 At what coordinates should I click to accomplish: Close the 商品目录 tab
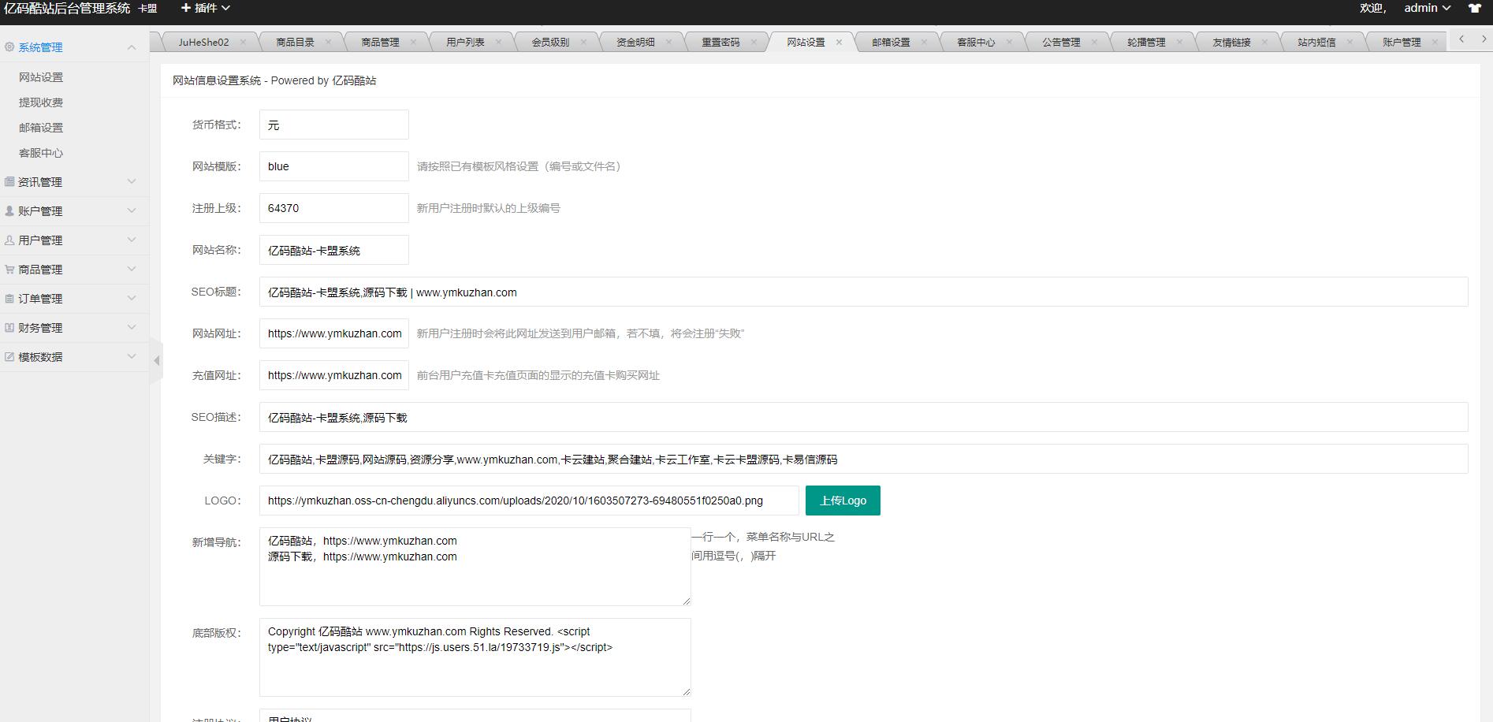(328, 43)
